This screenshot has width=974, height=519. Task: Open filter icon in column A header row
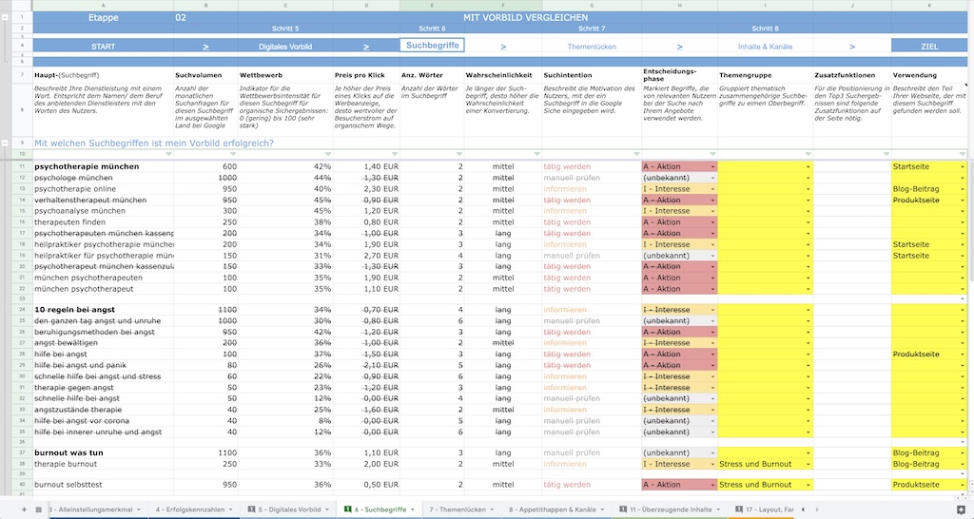click(168, 154)
